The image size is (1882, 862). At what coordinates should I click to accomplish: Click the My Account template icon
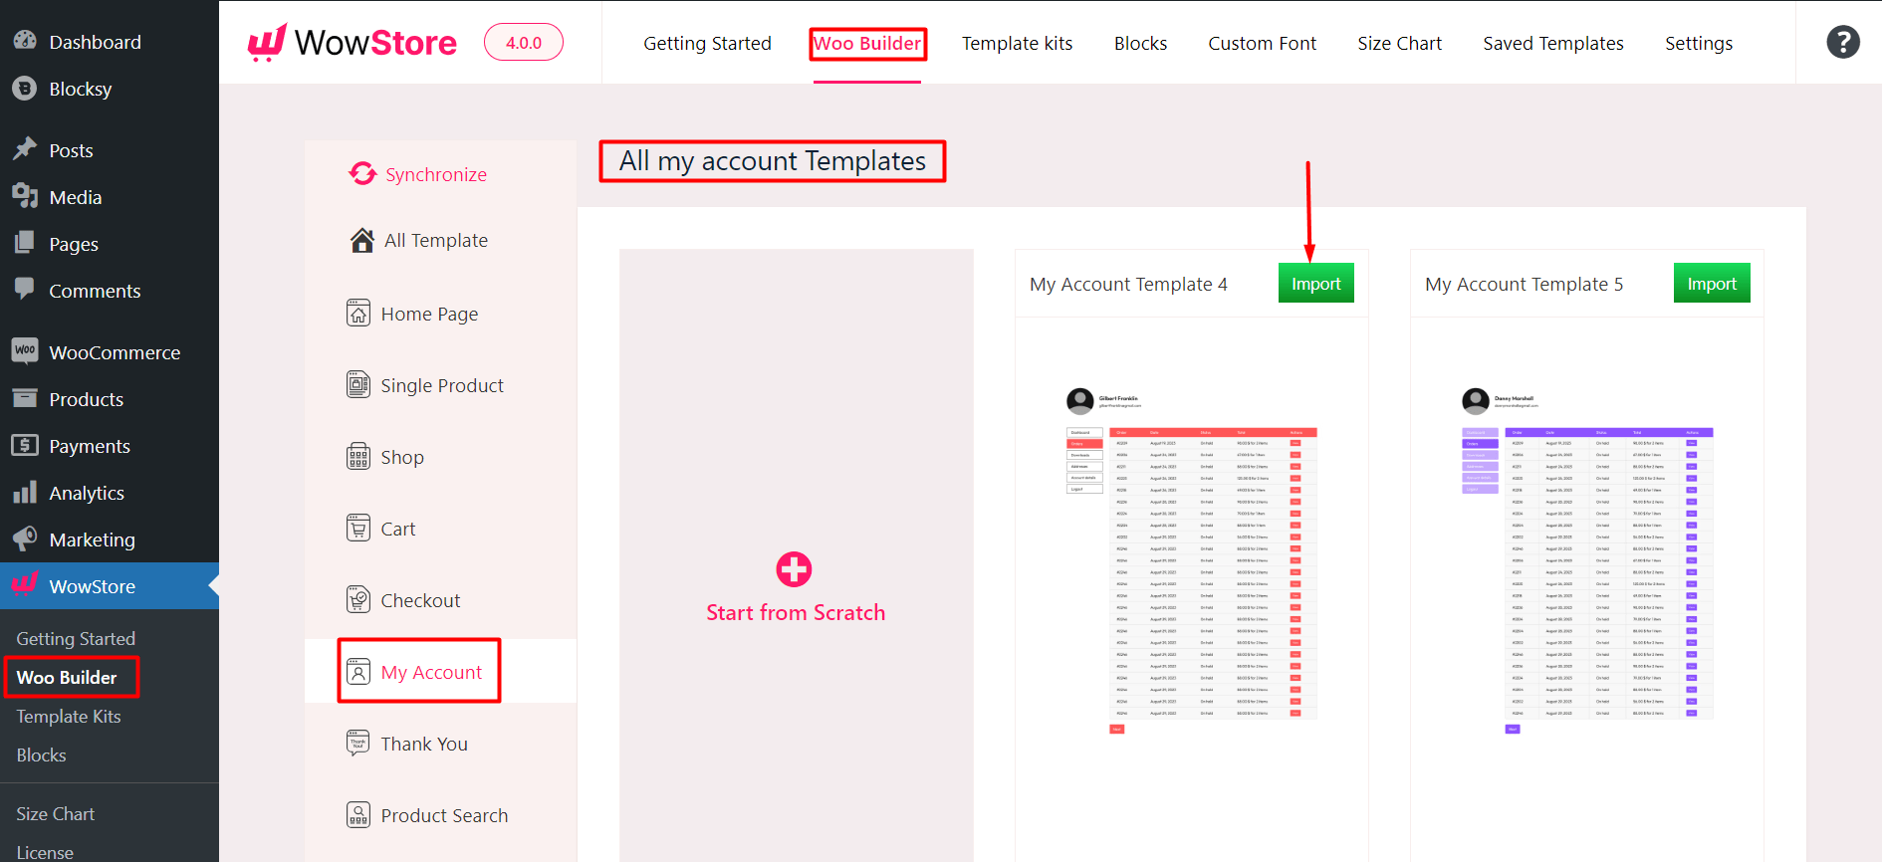(358, 672)
